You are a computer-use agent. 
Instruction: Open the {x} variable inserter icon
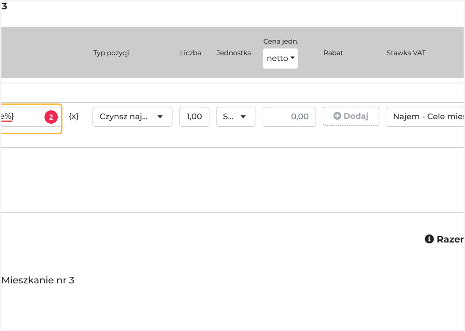point(74,116)
